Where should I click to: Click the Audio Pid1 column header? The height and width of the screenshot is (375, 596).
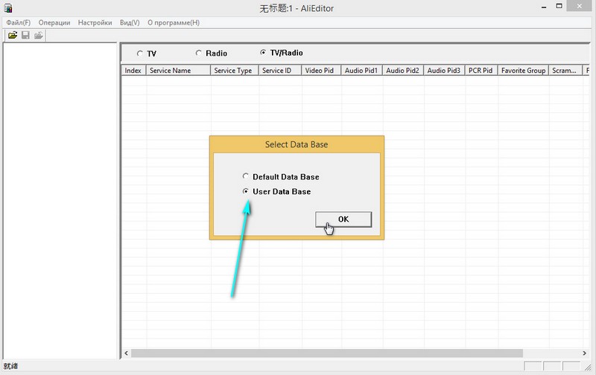coord(362,70)
